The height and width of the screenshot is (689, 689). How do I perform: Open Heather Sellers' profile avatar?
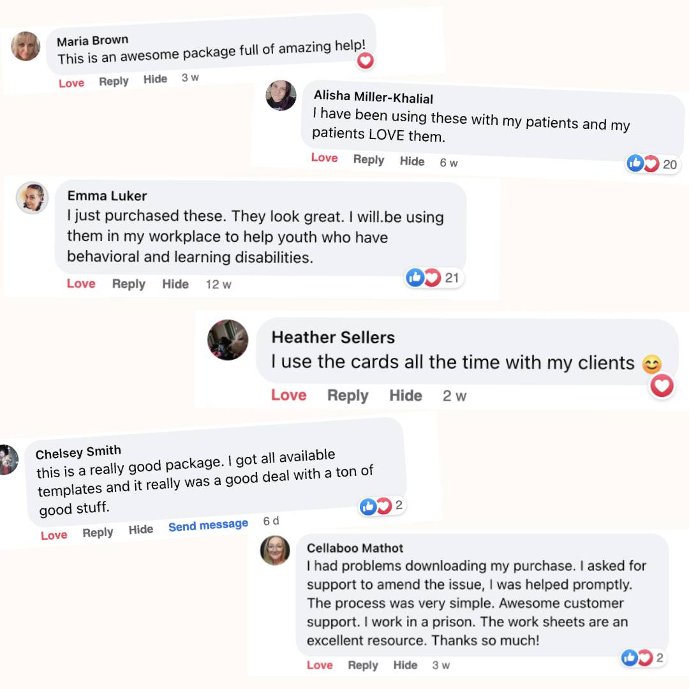[228, 340]
